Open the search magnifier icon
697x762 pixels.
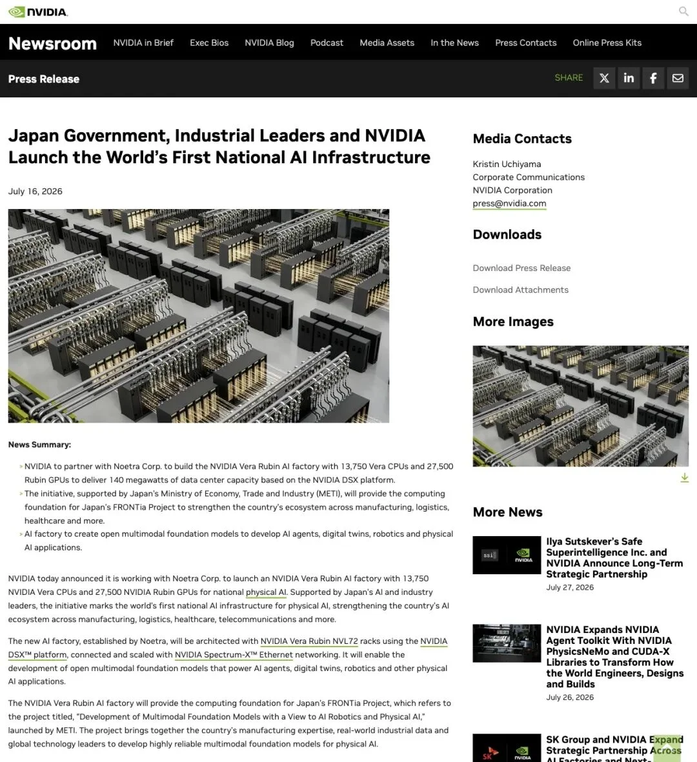683,11
